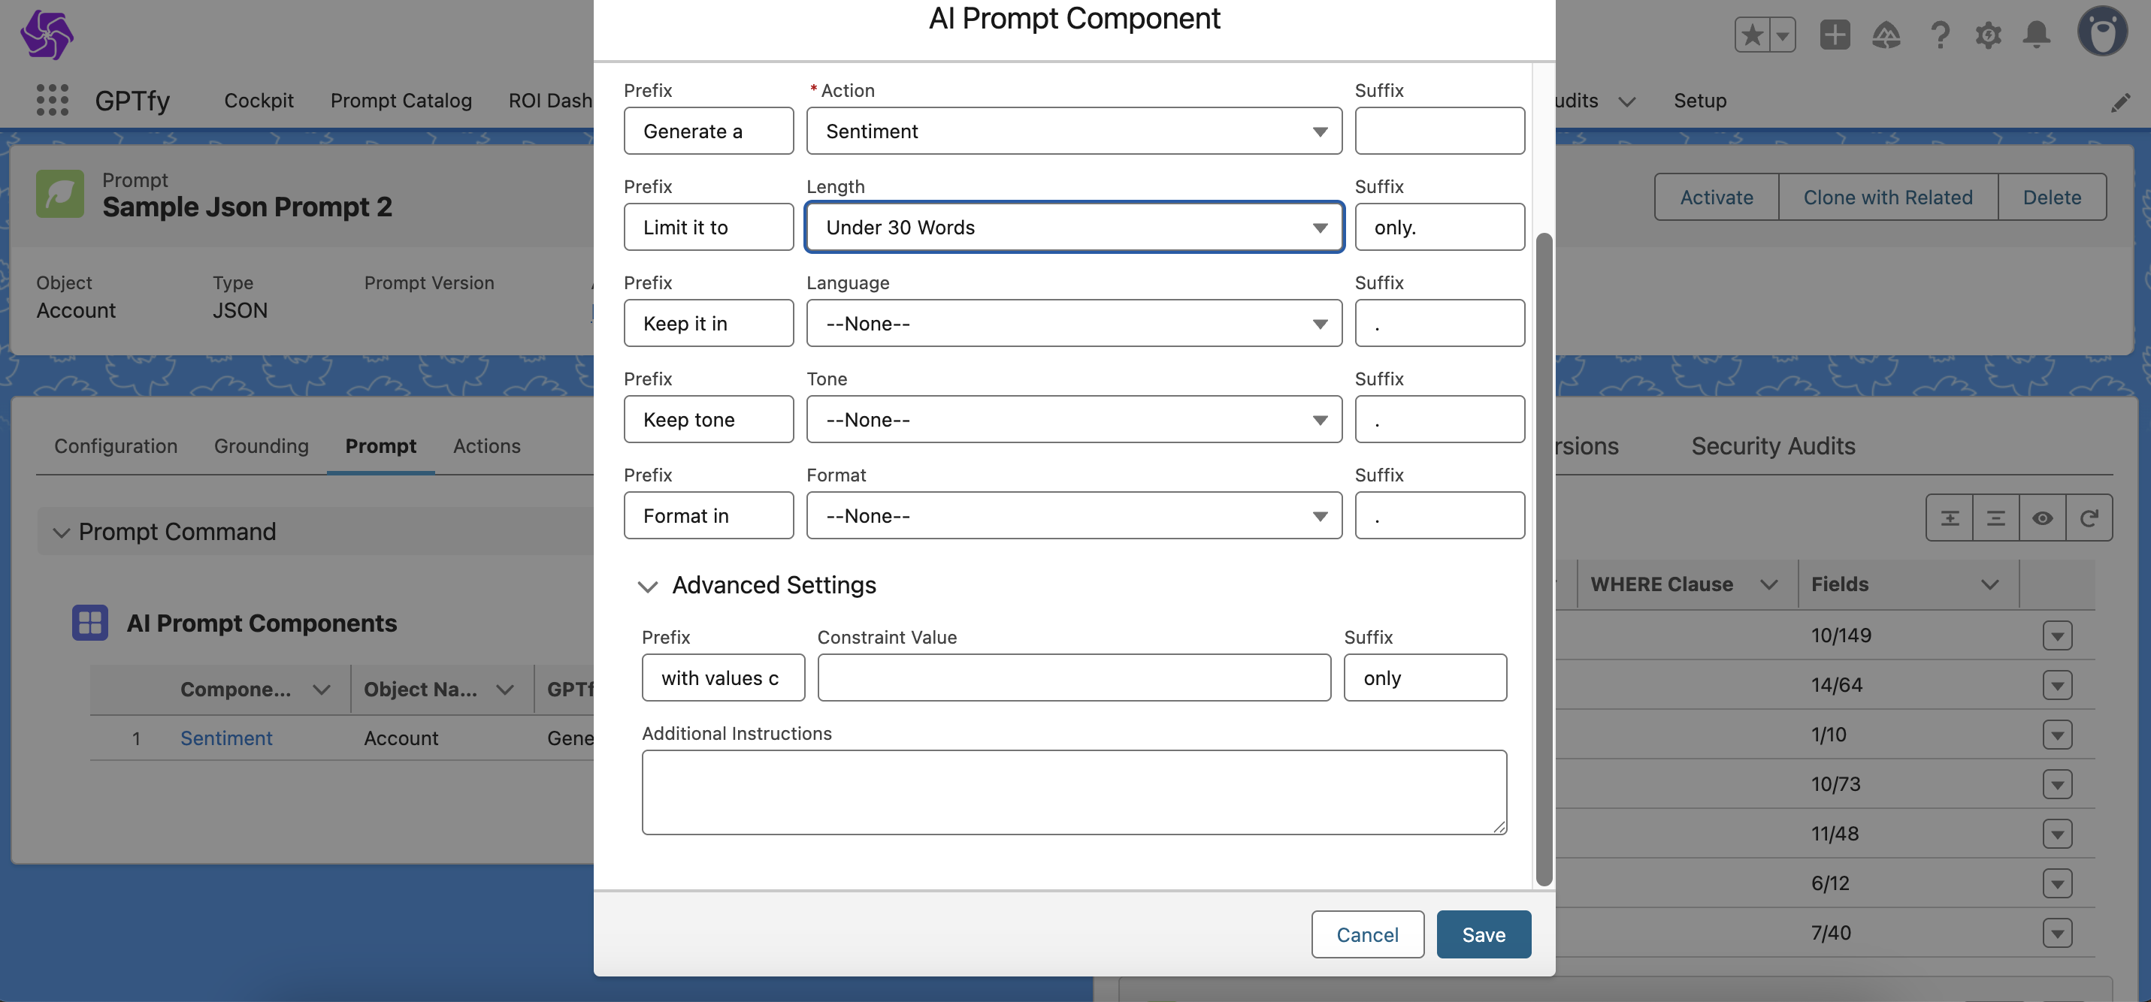Viewport: 2151px width, 1002px height.
Task: Open the Trailhead guidance icon
Action: [1886, 35]
